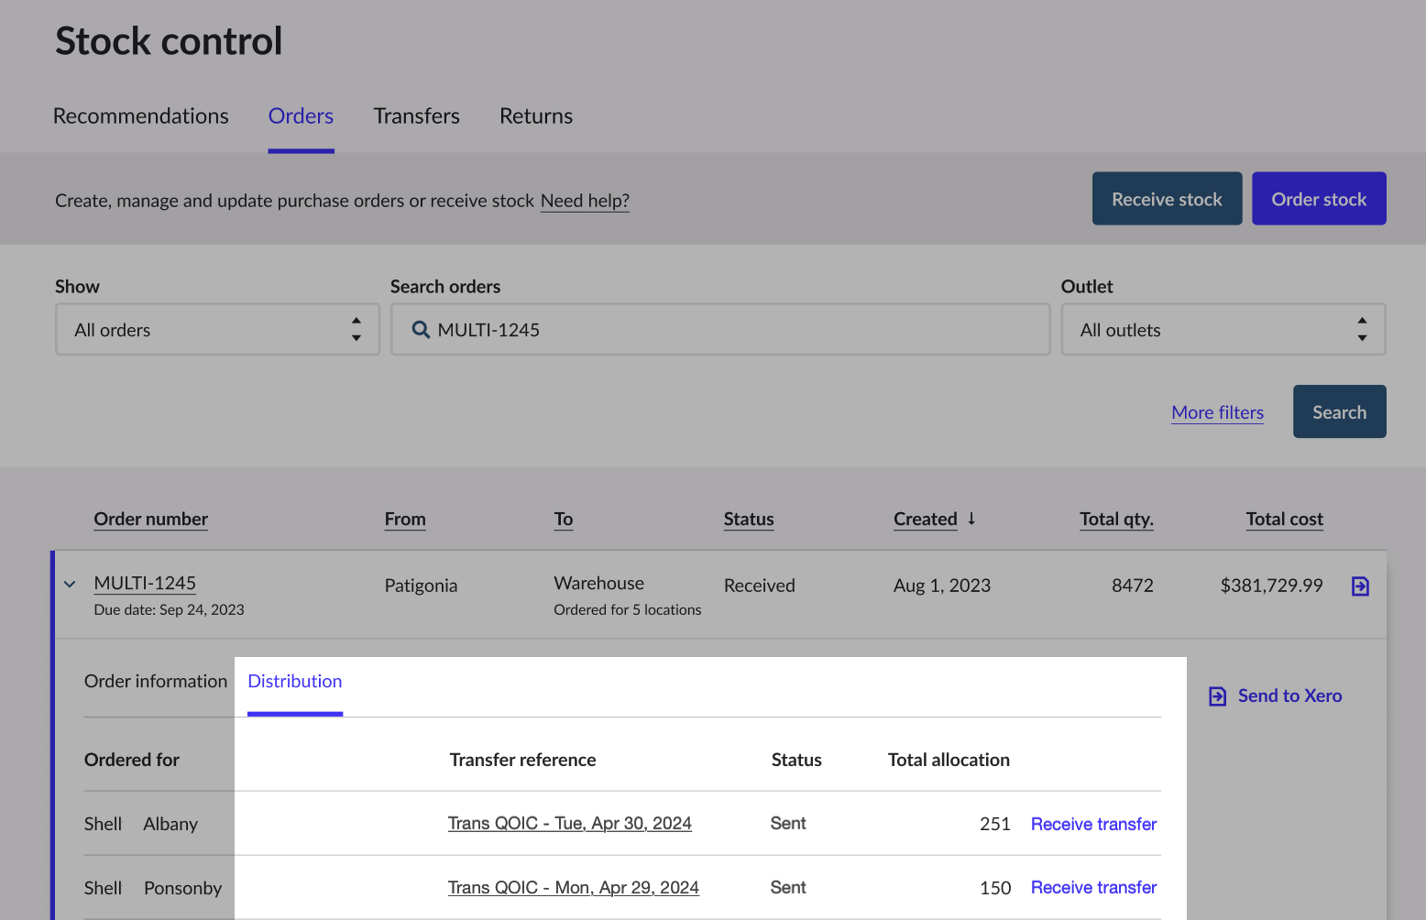Screen dimensions: 1426x920
Task: Click the Send to Xero icon
Action: tap(1217, 696)
